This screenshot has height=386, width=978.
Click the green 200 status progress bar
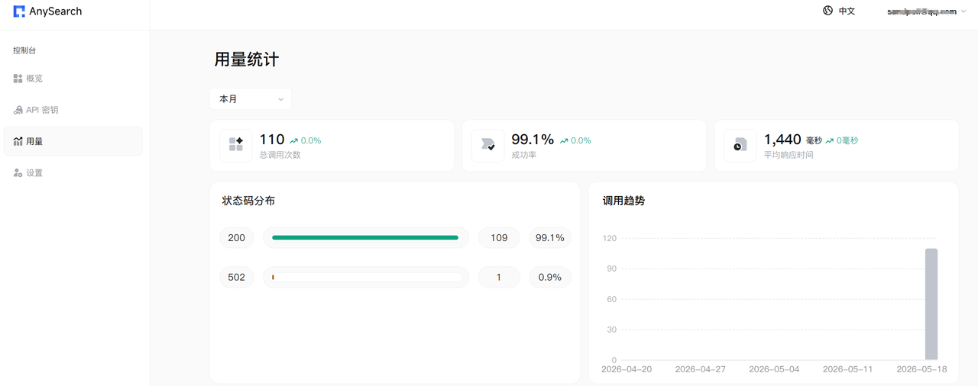(365, 237)
